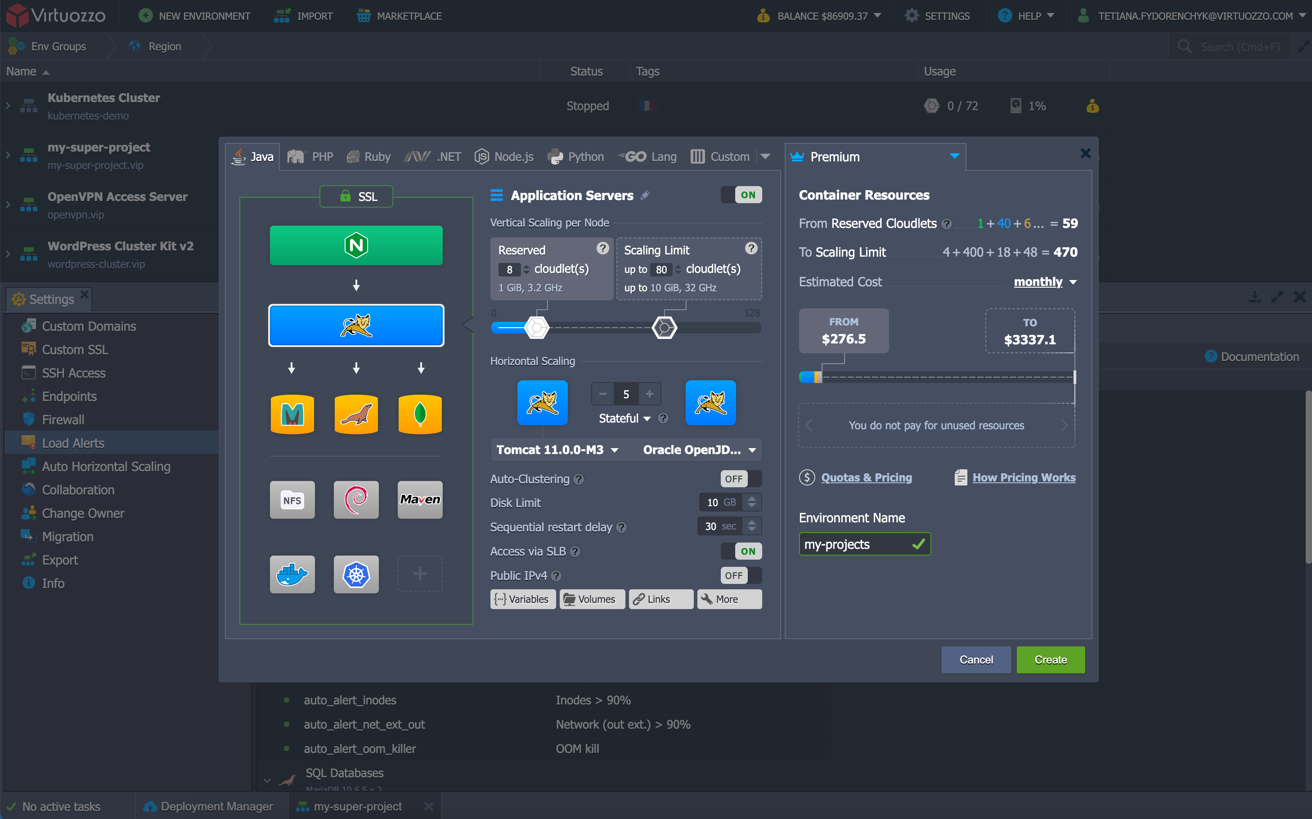Switch to Custom tab
1312x819 pixels.
point(720,156)
